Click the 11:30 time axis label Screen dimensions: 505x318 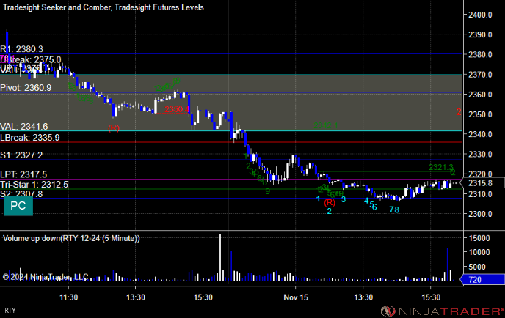coord(68,297)
